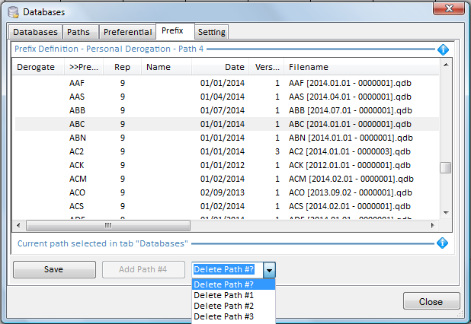Click the Close button at bottom

(431, 302)
